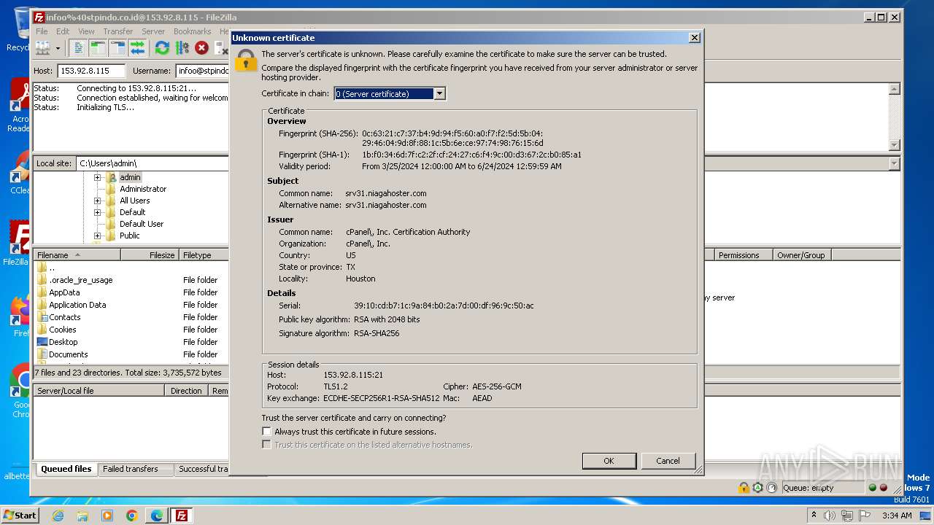Click OK to accept the certificate
The image size is (934, 525).
(x=609, y=461)
